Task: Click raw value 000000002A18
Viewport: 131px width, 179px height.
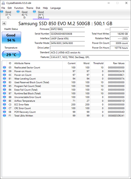Action: [x=116, y=71]
